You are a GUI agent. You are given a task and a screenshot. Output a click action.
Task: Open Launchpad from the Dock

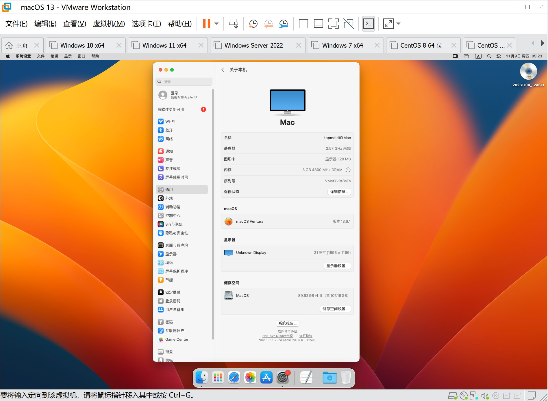(218, 377)
